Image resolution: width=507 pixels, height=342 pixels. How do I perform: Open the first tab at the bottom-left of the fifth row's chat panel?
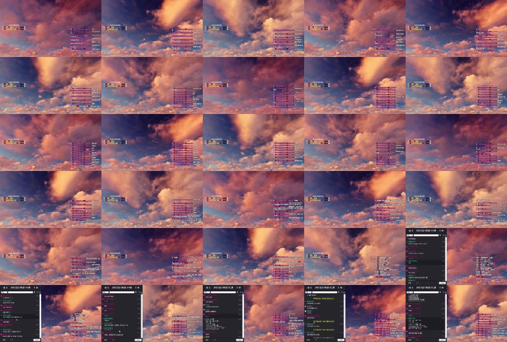pos(408,282)
